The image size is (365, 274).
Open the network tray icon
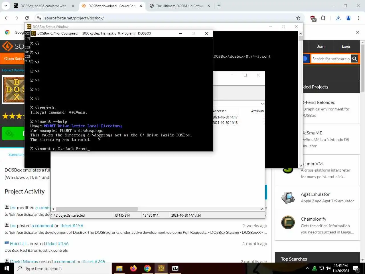pyautogui.click(x=321, y=268)
